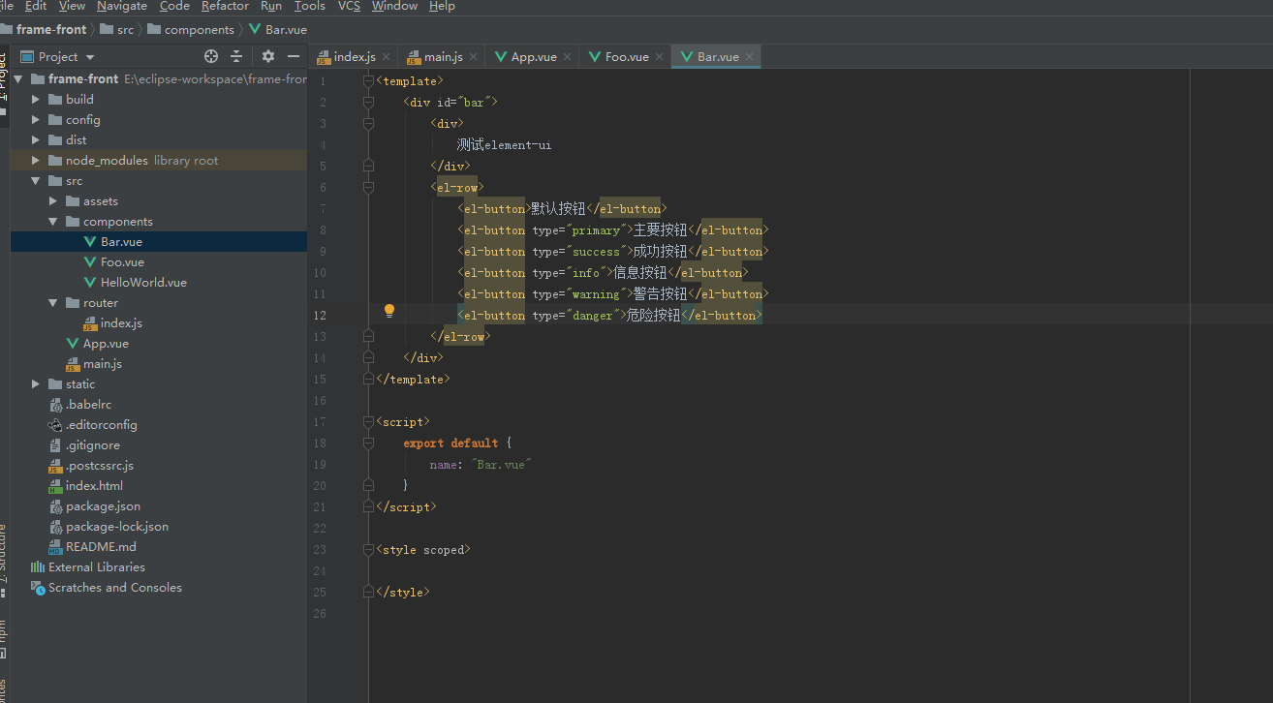
Task: Fold the el-row block on line 6
Action: pyautogui.click(x=368, y=188)
